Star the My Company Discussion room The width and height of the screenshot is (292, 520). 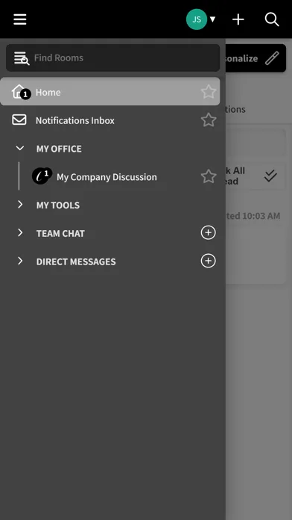point(209,176)
